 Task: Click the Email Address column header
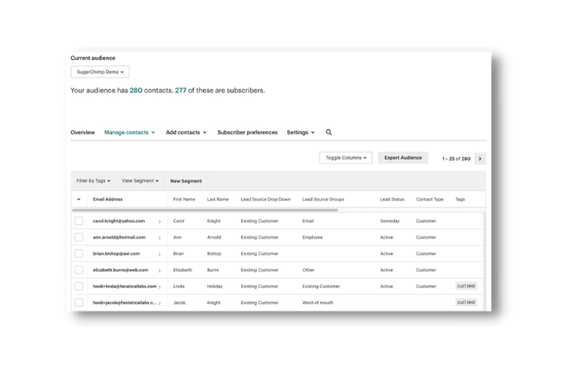pos(108,199)
